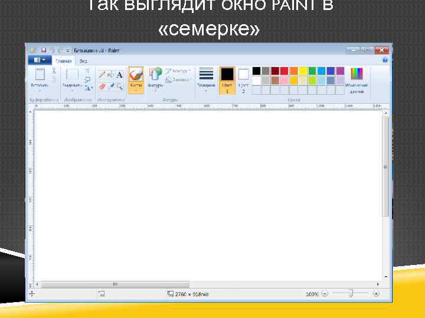
Task: Switch to the Главная (Home) tab
Action: tap(63, 61)
